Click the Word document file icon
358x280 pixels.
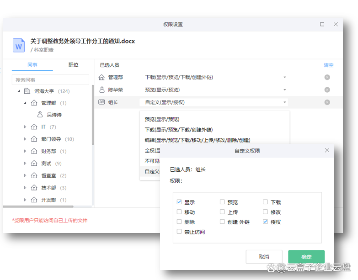click(19, 45)
